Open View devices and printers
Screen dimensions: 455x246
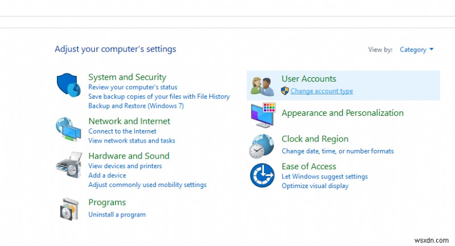tap(125, 166)
